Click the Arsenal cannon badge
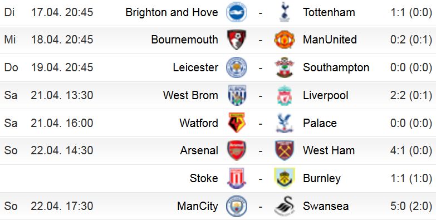436x220 pixels. 236,150
